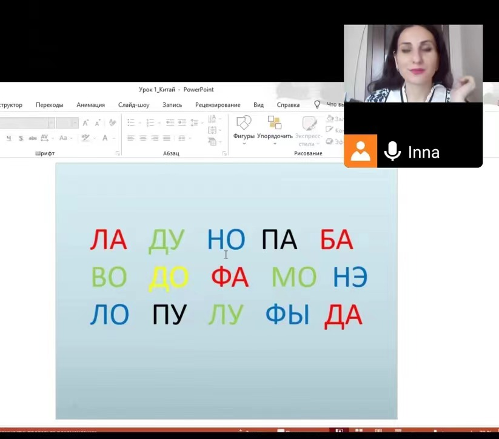Open the change case Aa dropdown
499x439 pixels.
(64, 138)
